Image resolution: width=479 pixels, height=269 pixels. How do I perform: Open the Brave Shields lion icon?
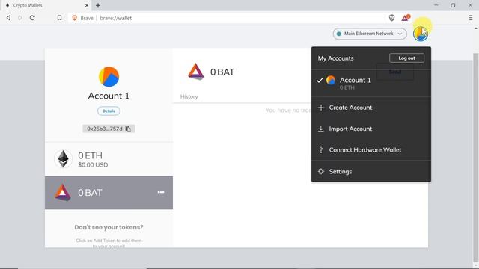(391, 18)
